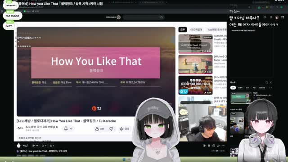
Task: Click the pop-out icon in the list panel header
Action: click(266, 82)
